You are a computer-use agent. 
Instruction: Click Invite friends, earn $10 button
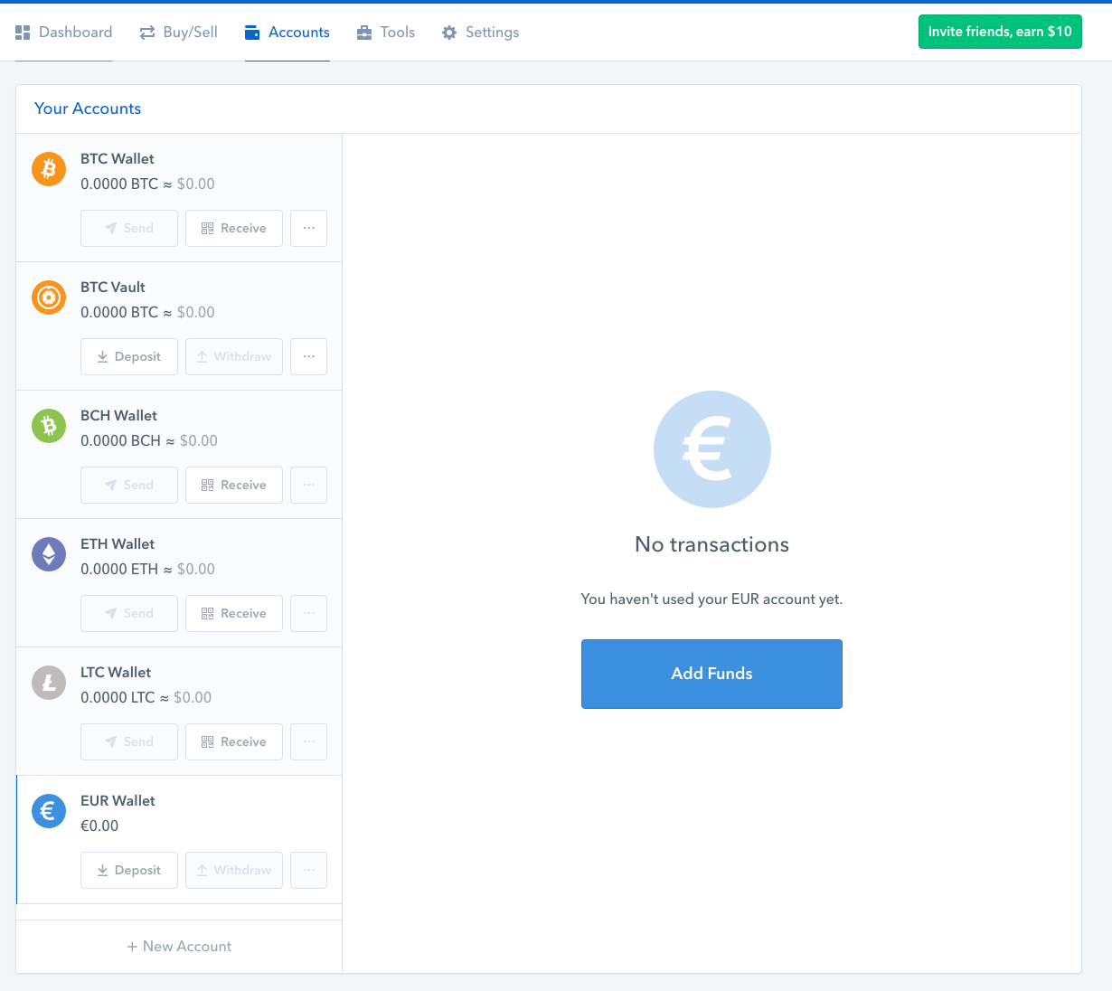[x=1000, y=32]
